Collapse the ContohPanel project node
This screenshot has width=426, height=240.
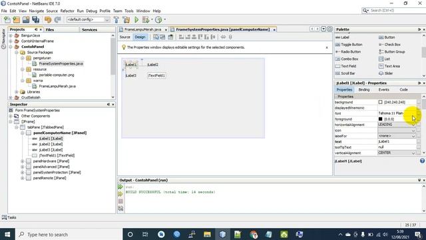tap(11, 47)
